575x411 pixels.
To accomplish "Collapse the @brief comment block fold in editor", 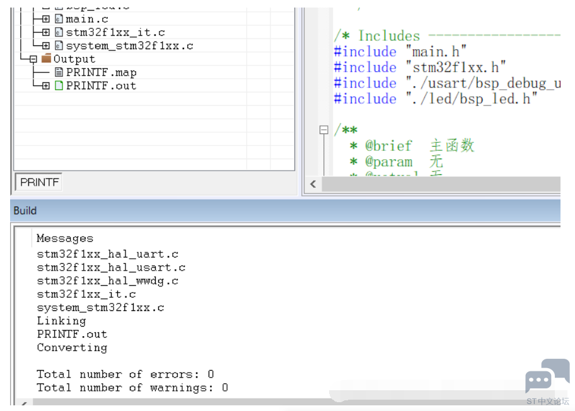I will pos(323,130).
